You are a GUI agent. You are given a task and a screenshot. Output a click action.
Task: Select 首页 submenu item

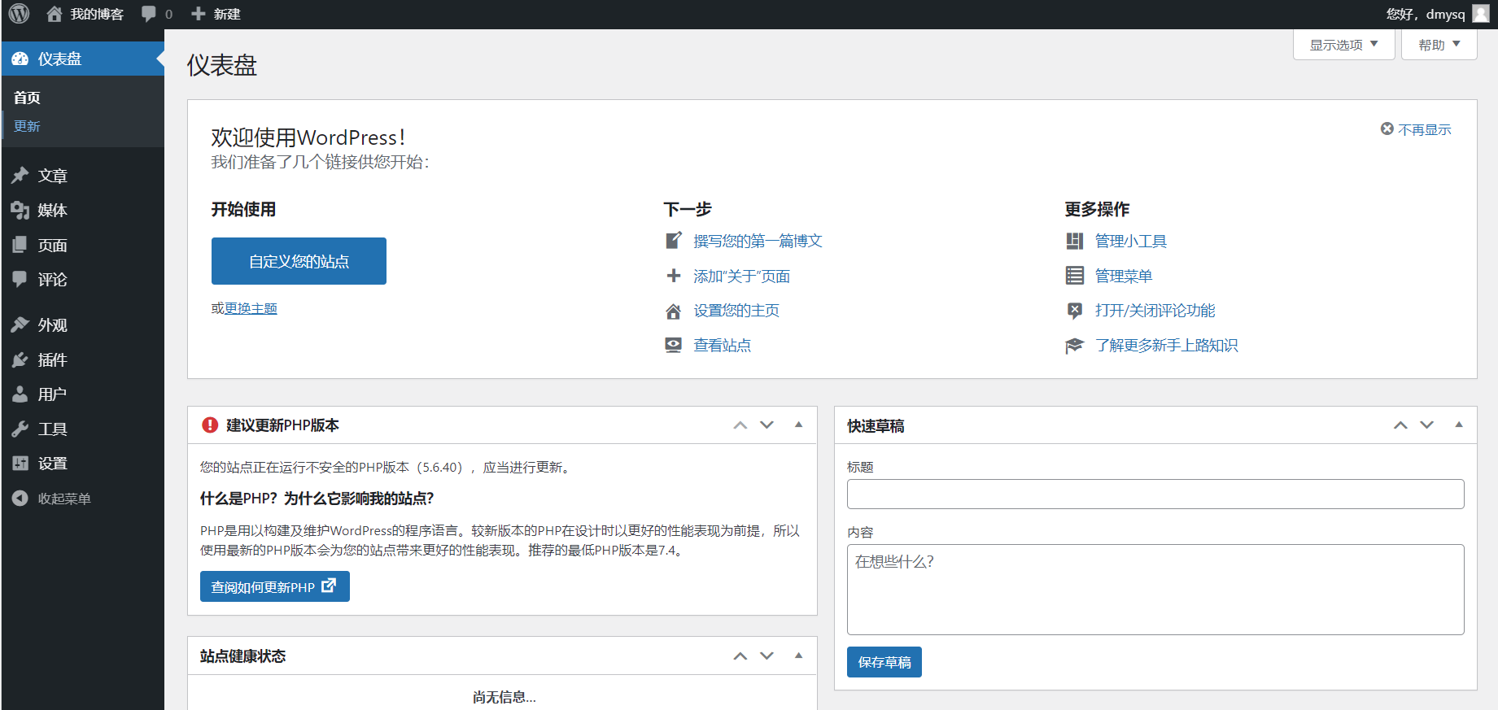[x=27, y=98]
